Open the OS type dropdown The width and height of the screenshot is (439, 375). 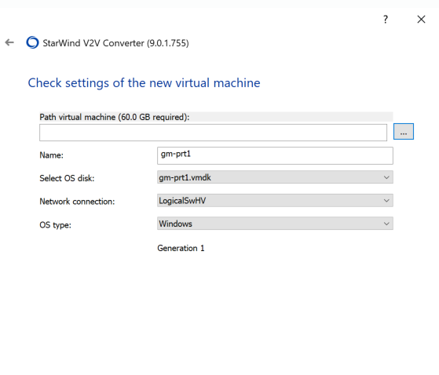(275, 224)
